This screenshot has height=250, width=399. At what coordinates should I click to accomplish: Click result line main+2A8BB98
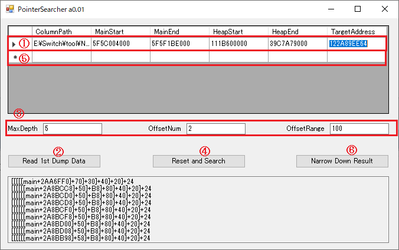coord(81,238)
